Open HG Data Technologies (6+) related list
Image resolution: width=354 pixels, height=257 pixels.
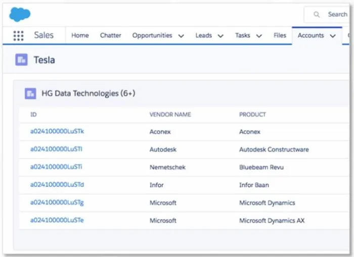pos(88,93)
